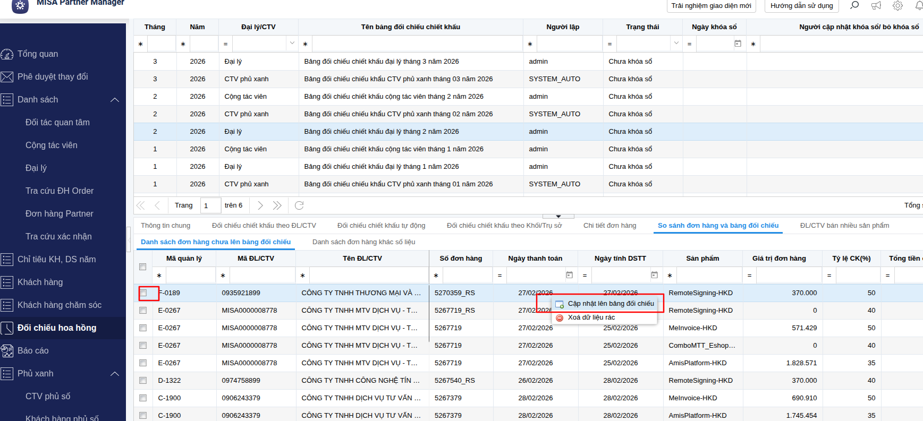Open the settings gear icon
This screenshot has height=421, width=923.
(897, 5)
